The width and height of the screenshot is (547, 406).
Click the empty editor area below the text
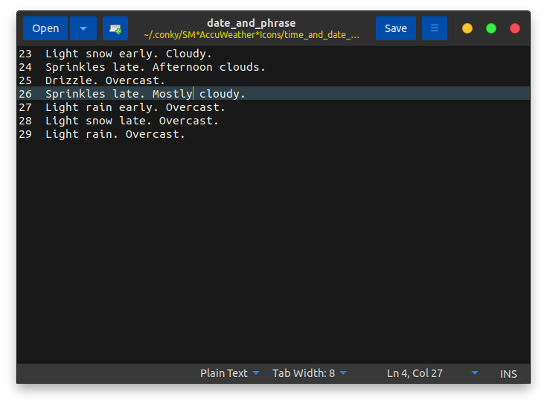tap(274, 251)
